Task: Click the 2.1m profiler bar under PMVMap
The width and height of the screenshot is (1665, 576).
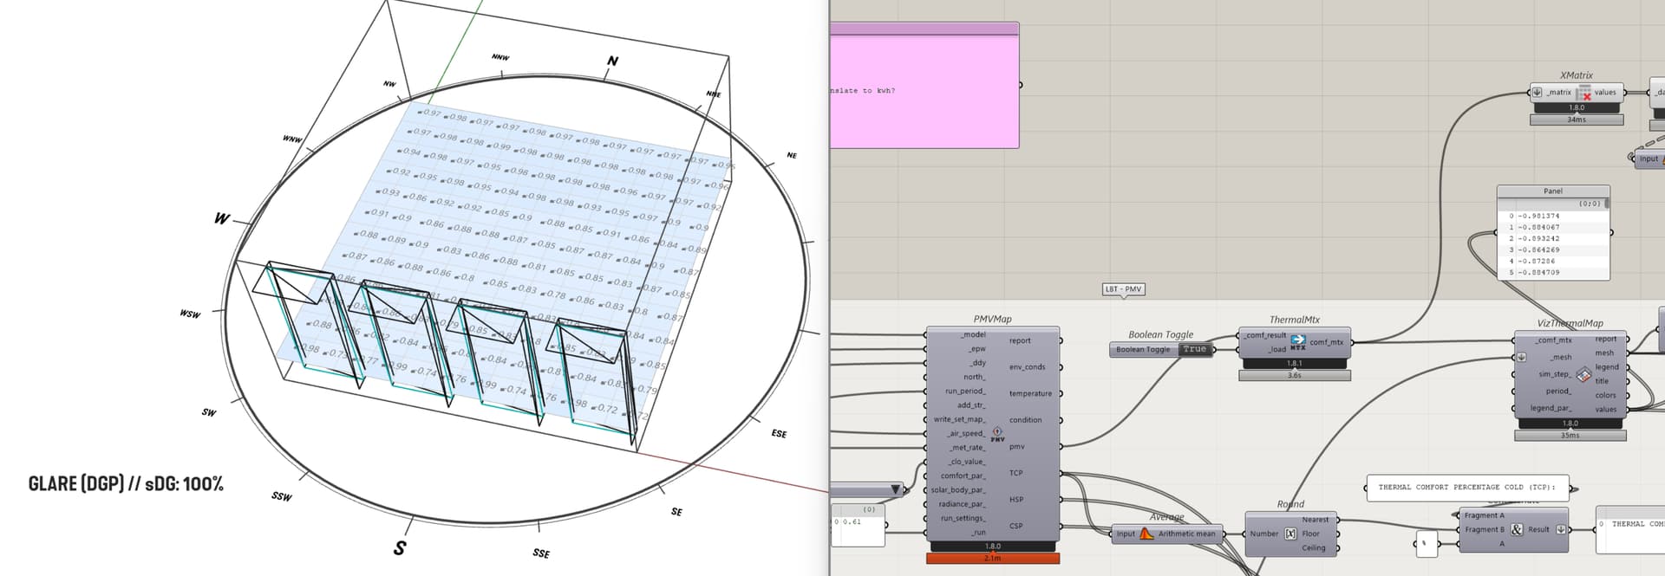Action: pyautogui.click(x=992, y=559)
